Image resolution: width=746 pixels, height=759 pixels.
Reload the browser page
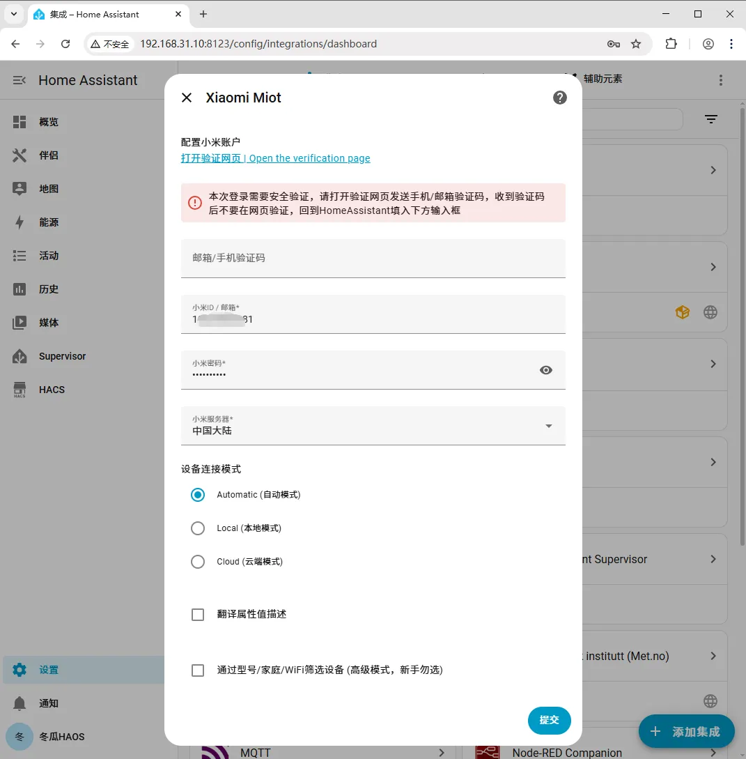[65, 44]
